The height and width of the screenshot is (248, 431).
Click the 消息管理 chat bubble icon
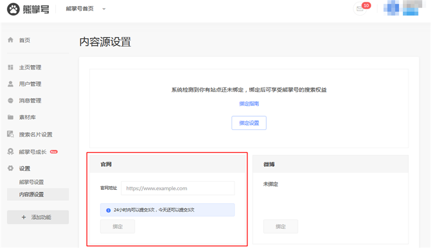[x=10, y=101]
